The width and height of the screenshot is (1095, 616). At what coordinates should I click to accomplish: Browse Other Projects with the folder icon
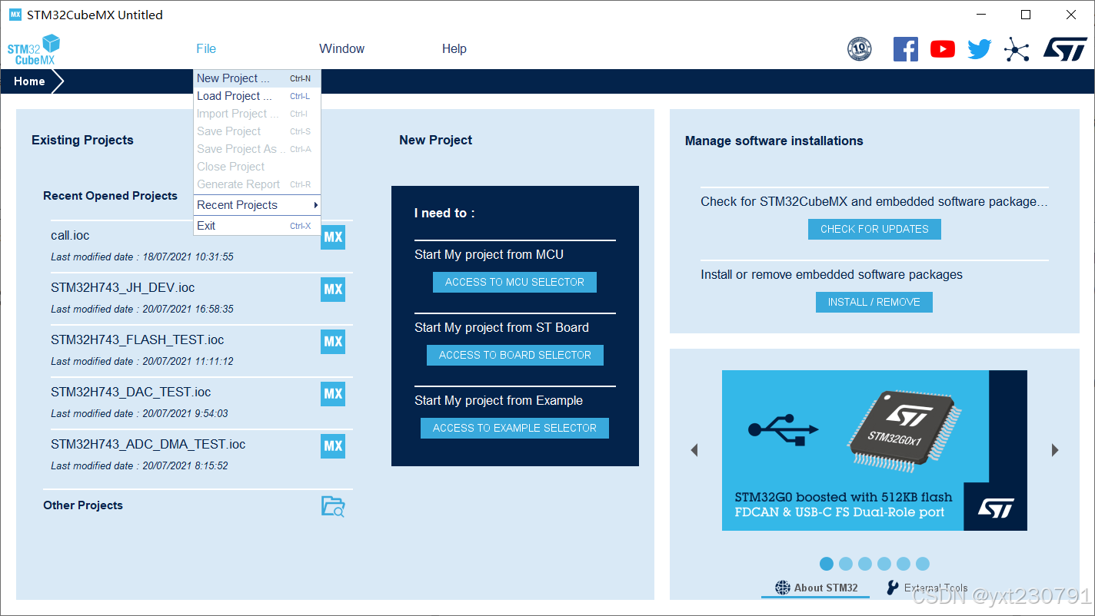click(x=333, y=506)
